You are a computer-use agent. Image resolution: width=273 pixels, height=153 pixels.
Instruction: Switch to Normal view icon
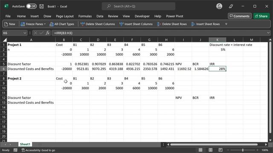[200, 150]
